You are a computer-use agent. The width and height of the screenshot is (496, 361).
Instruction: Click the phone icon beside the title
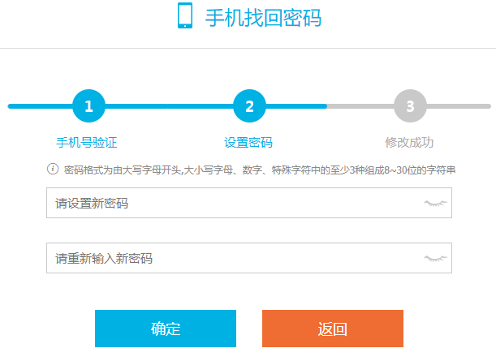(185, 16)
